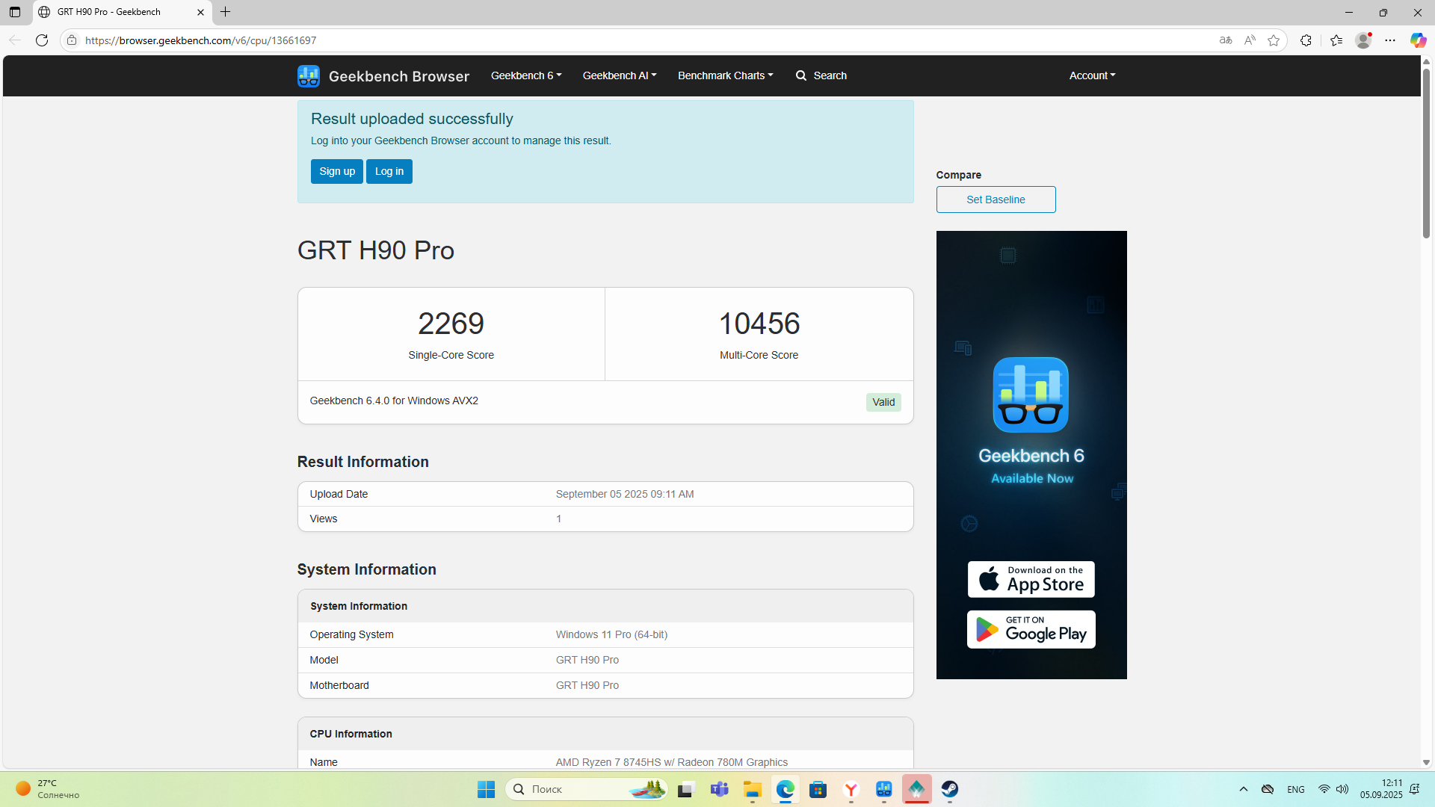This screenshot has width=1435, height=807.
Task: Open the Account menu
Action: 1092,75
